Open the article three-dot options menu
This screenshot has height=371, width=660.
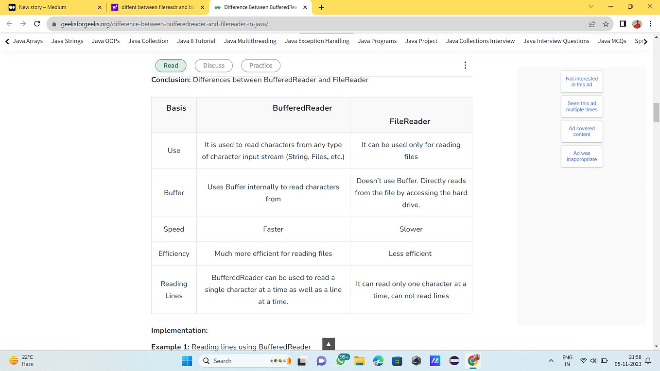[465, 65]
